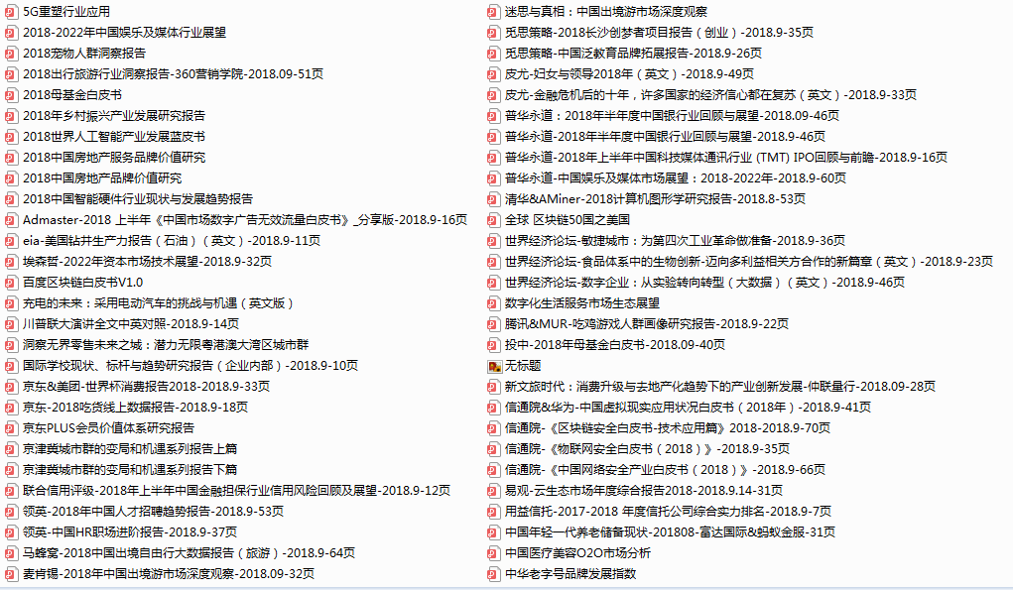Select 充电的未来：采用电动汽车的挑战与机遇 file
This screenshot has height=590, width=1013.
pos(159,303)
